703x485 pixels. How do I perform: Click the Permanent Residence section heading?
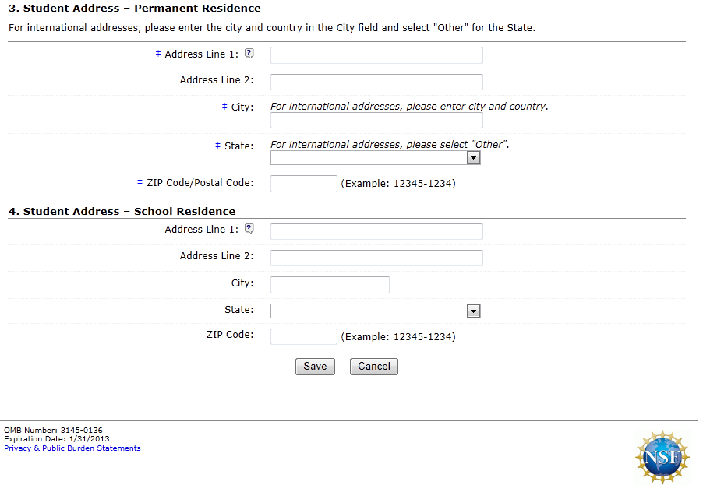click(134, 9)
